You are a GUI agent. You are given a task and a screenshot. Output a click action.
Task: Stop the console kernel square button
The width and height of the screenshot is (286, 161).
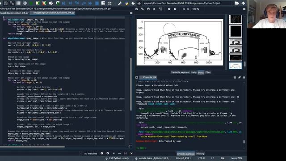[x=235, y=77]
